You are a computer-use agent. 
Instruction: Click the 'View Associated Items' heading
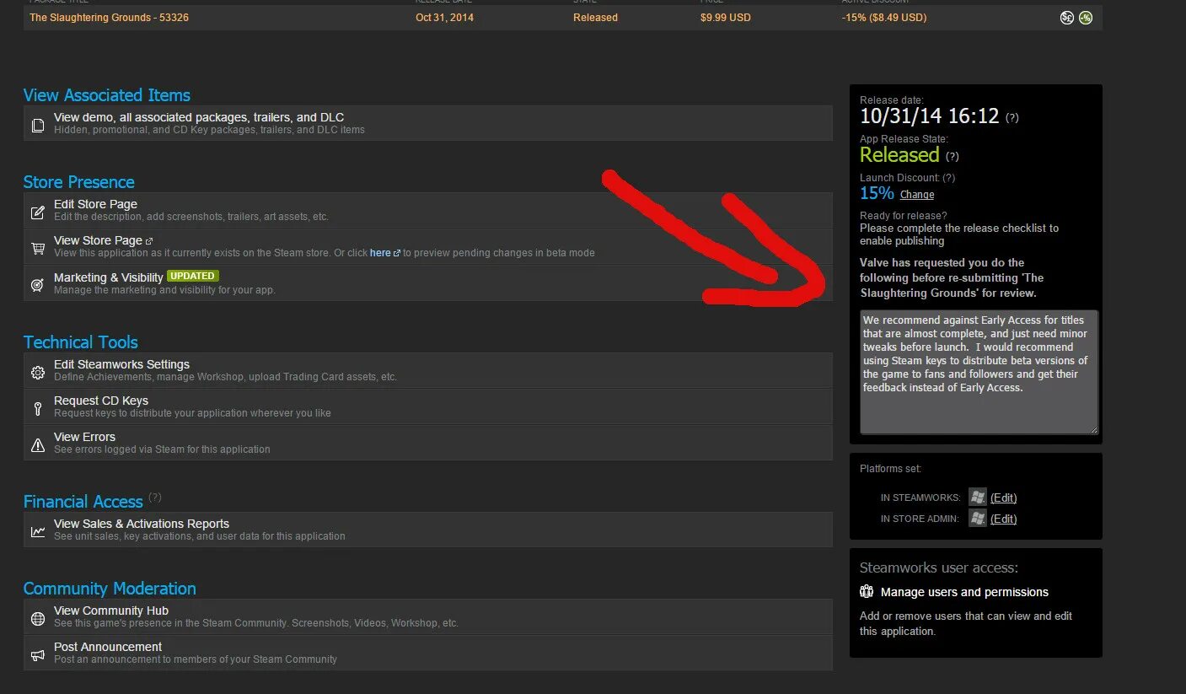pyautogui.click(x=107, y=95)
